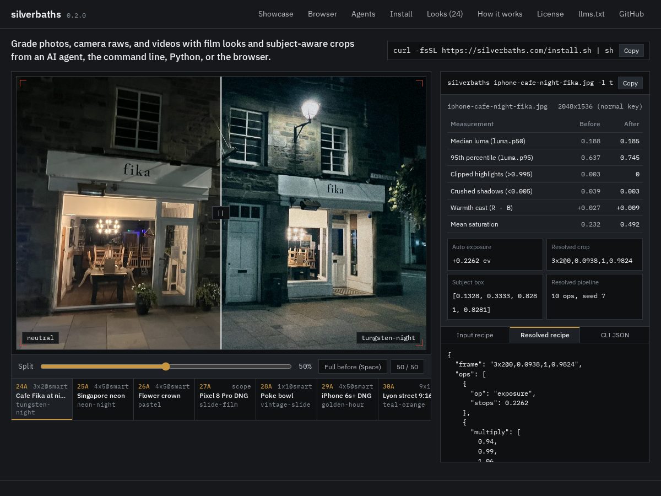The height and width of the screenshot is (496, 661).
Task: Click the Clipped highlights (>0.995) row
Action: 545,174
